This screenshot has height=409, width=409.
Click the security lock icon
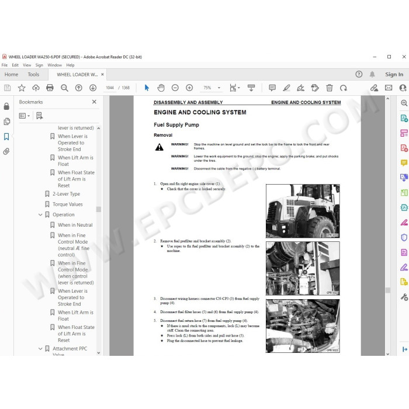pyautogui.click(x=6, y=106)
